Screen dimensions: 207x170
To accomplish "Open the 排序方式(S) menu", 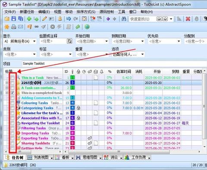I will point(86,12).
